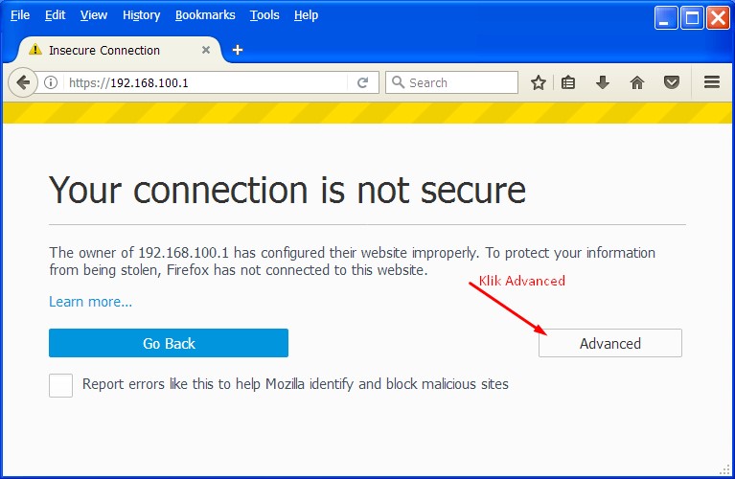The width and height of the screenshot is (735, 479).
Task: Open the Downloads arrow icon
Action: [x=603, y=82]
